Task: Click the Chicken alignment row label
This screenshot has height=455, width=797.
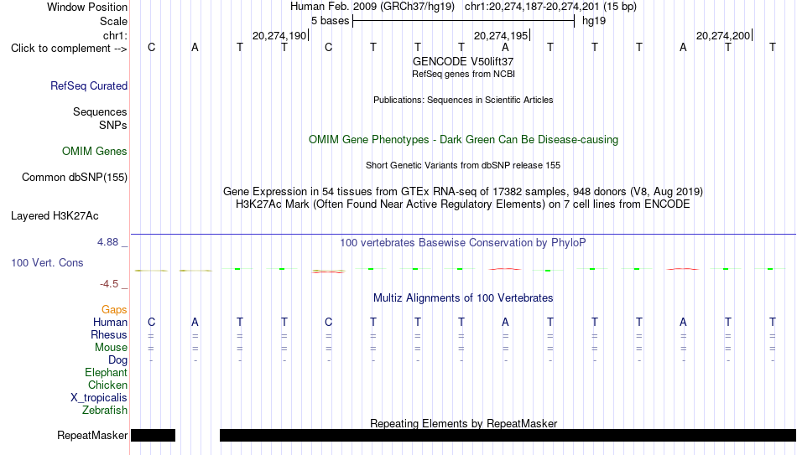Action: [x=107, y=385]
